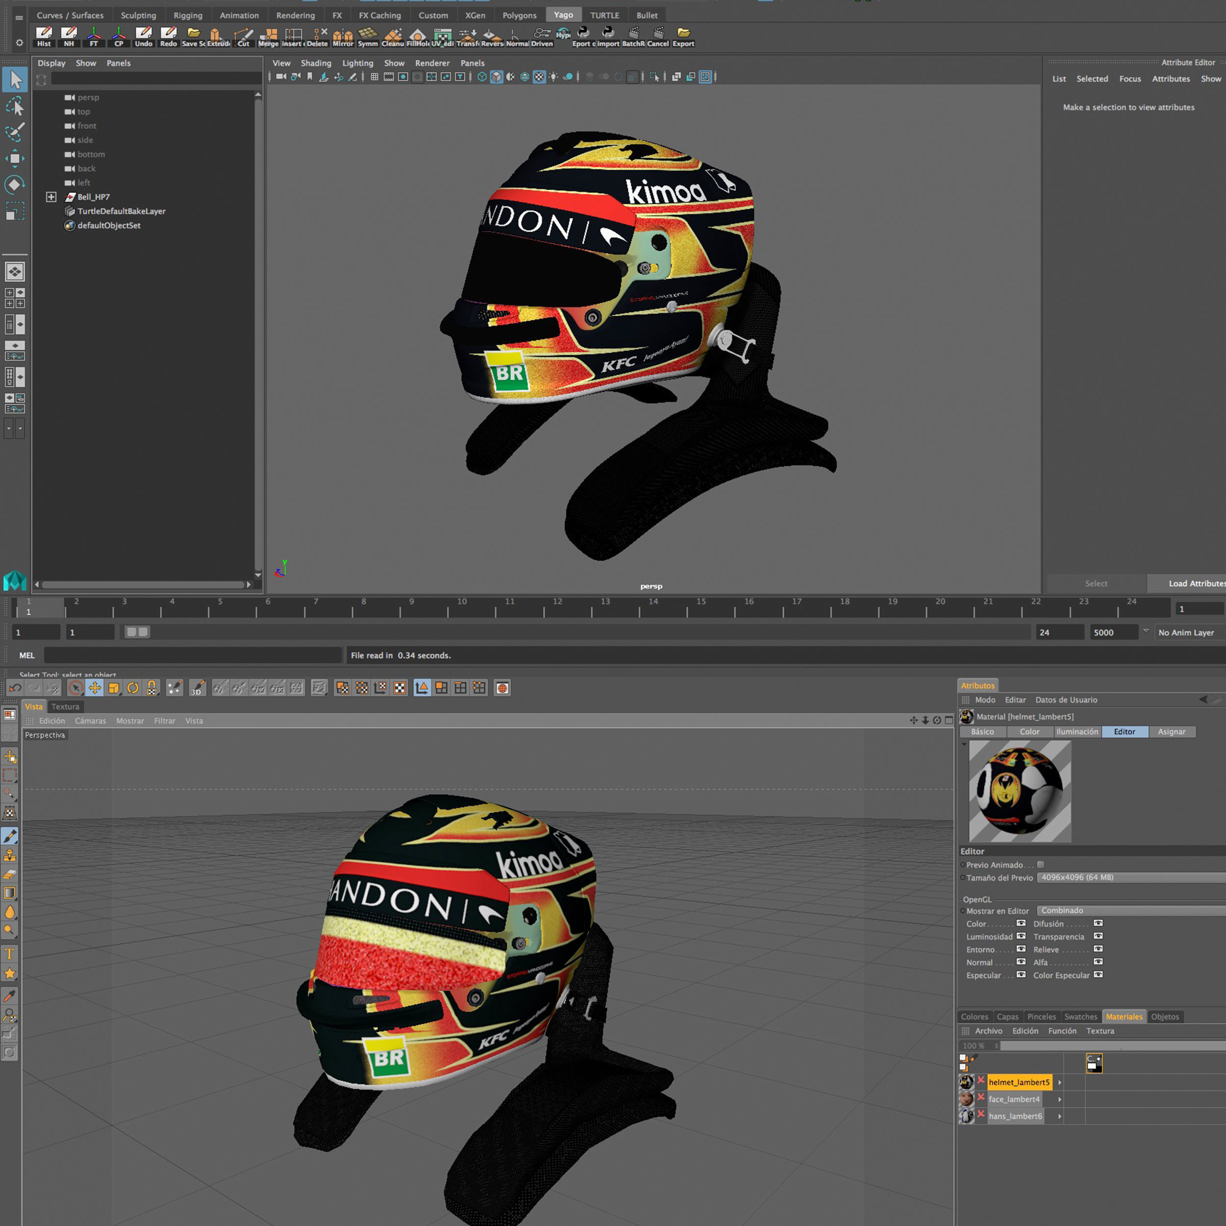1226x1226 pixels.
Task: Click the Cleanup shelf icon
Action: pyautogui.click(x=393, y=36)
